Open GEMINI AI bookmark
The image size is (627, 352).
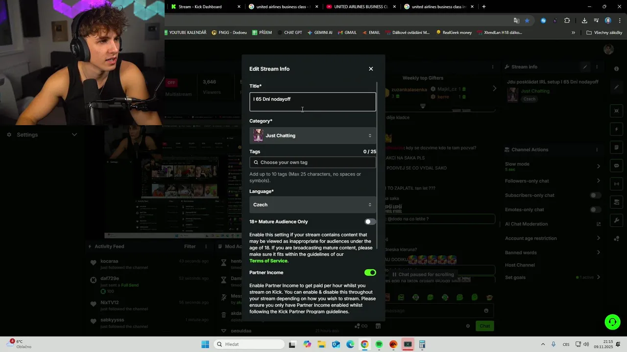(x=320, y=33)
